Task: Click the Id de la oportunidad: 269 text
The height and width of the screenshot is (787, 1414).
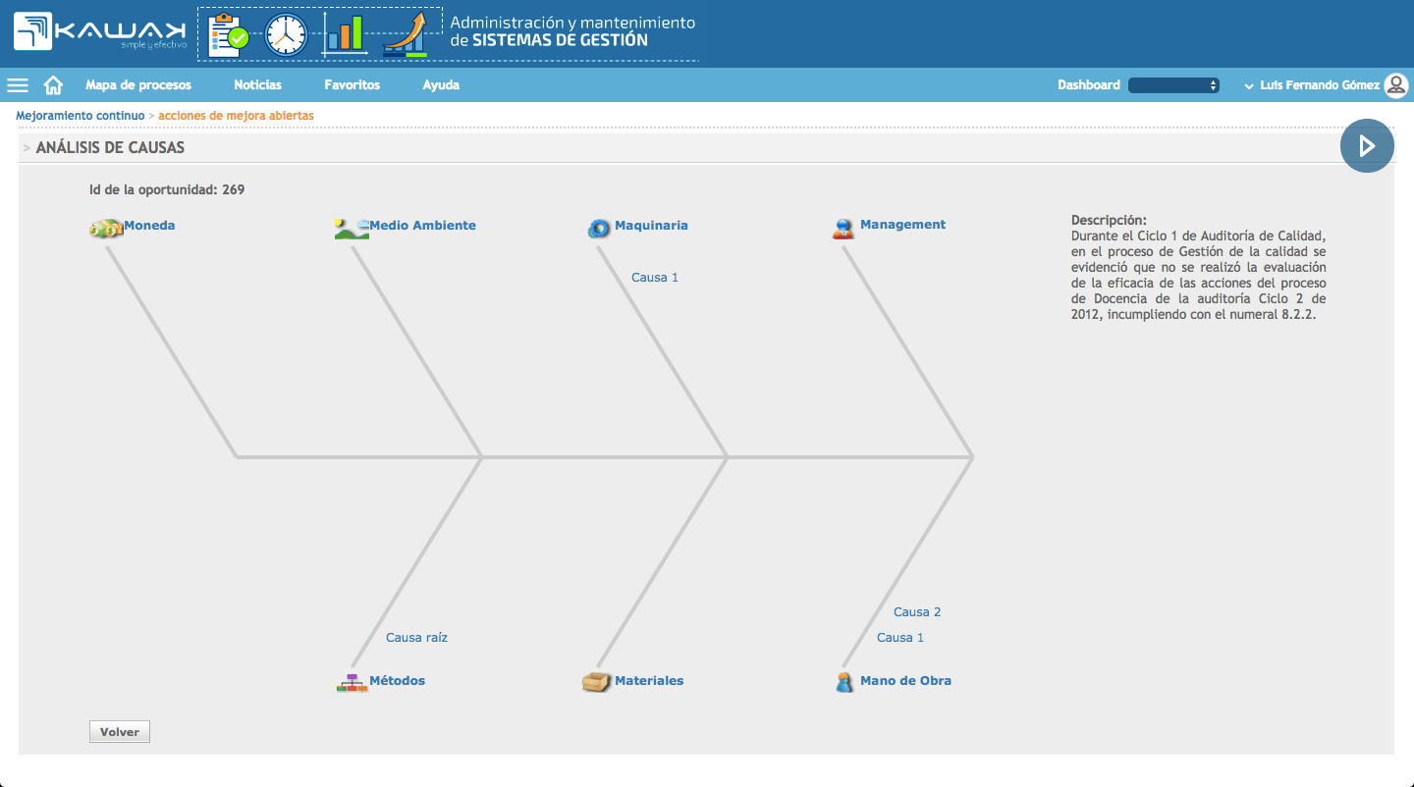Action: point(167,189)
